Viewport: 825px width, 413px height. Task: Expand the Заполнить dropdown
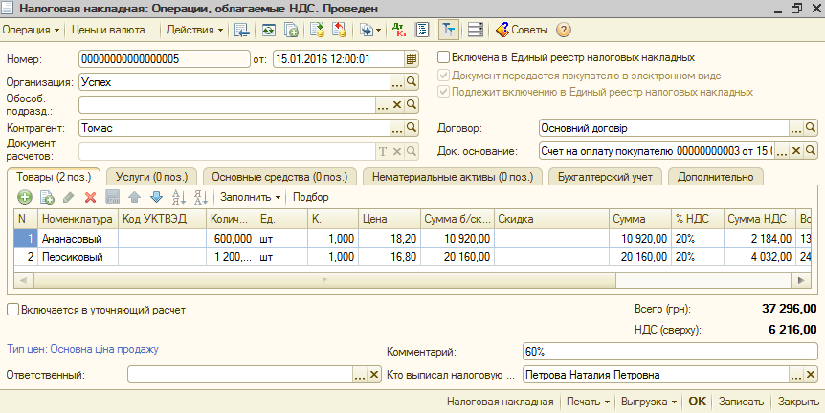pos(251,197)
